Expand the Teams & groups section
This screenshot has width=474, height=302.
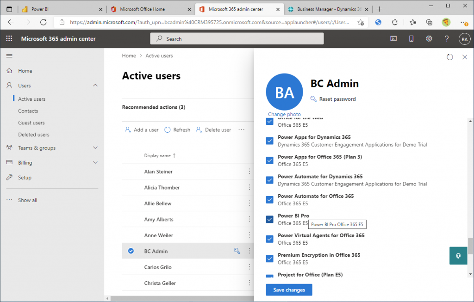(x=95, y=148)
